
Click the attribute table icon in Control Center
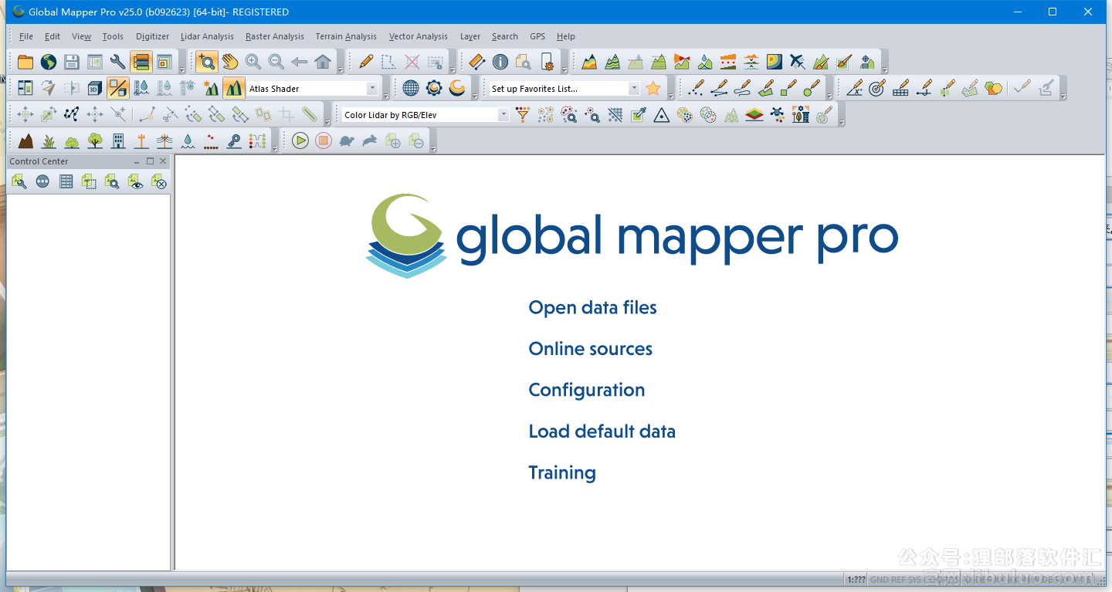pos(66,181)
